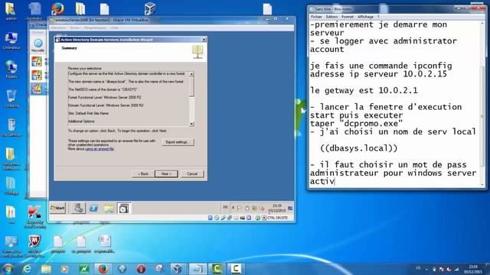The width and height of the screenshot is (490, 275).
Task: Select the 2008 VM in VirtualBox Manager
Action: [37, 89]
